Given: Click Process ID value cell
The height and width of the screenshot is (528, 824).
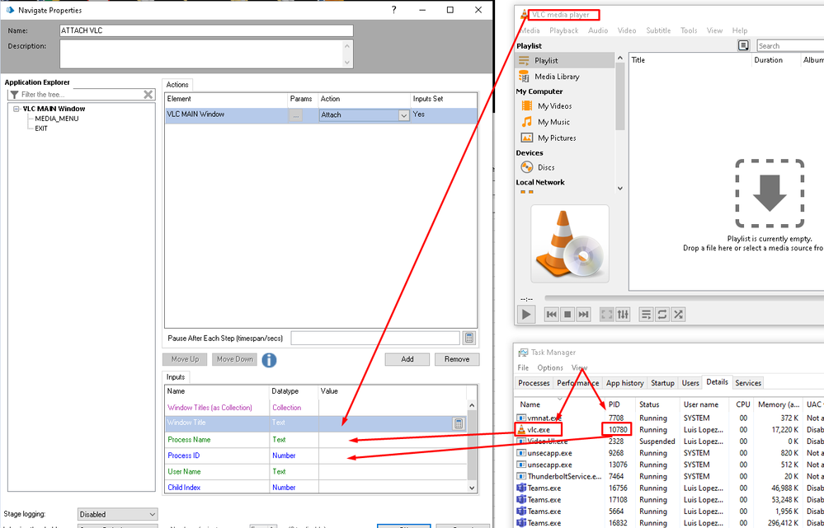Looking at the screenshot, I should coord(392,456).
